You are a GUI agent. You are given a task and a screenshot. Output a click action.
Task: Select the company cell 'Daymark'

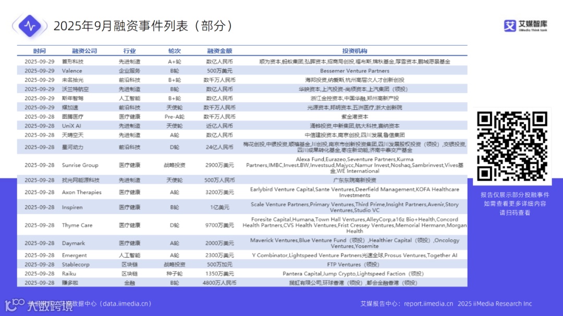pos(74,243)
